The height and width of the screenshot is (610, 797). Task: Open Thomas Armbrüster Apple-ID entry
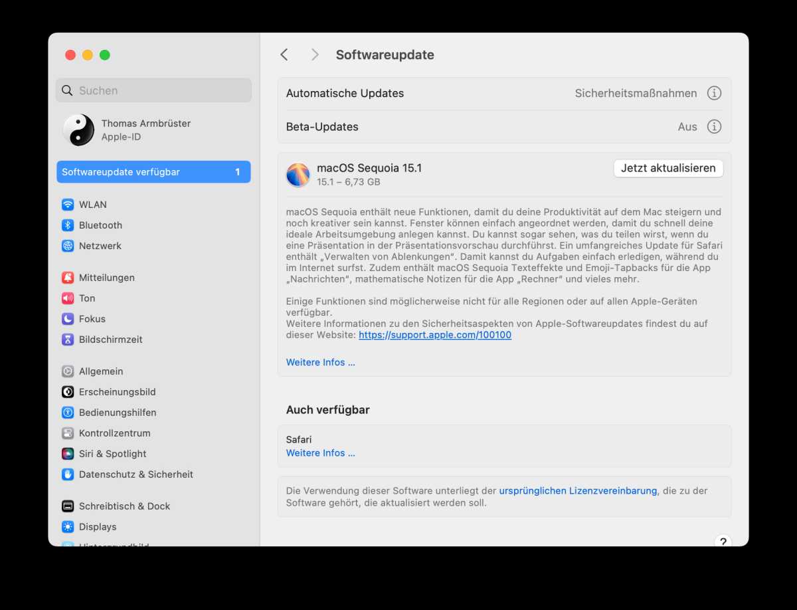tap(153, 130)
